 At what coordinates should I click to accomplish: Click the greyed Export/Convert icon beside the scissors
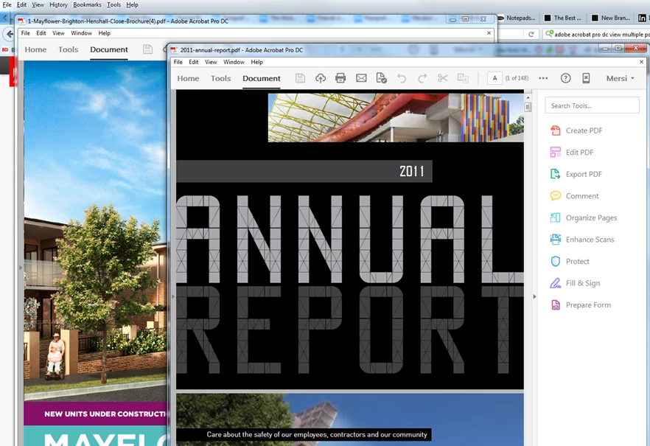coord(463,78)
